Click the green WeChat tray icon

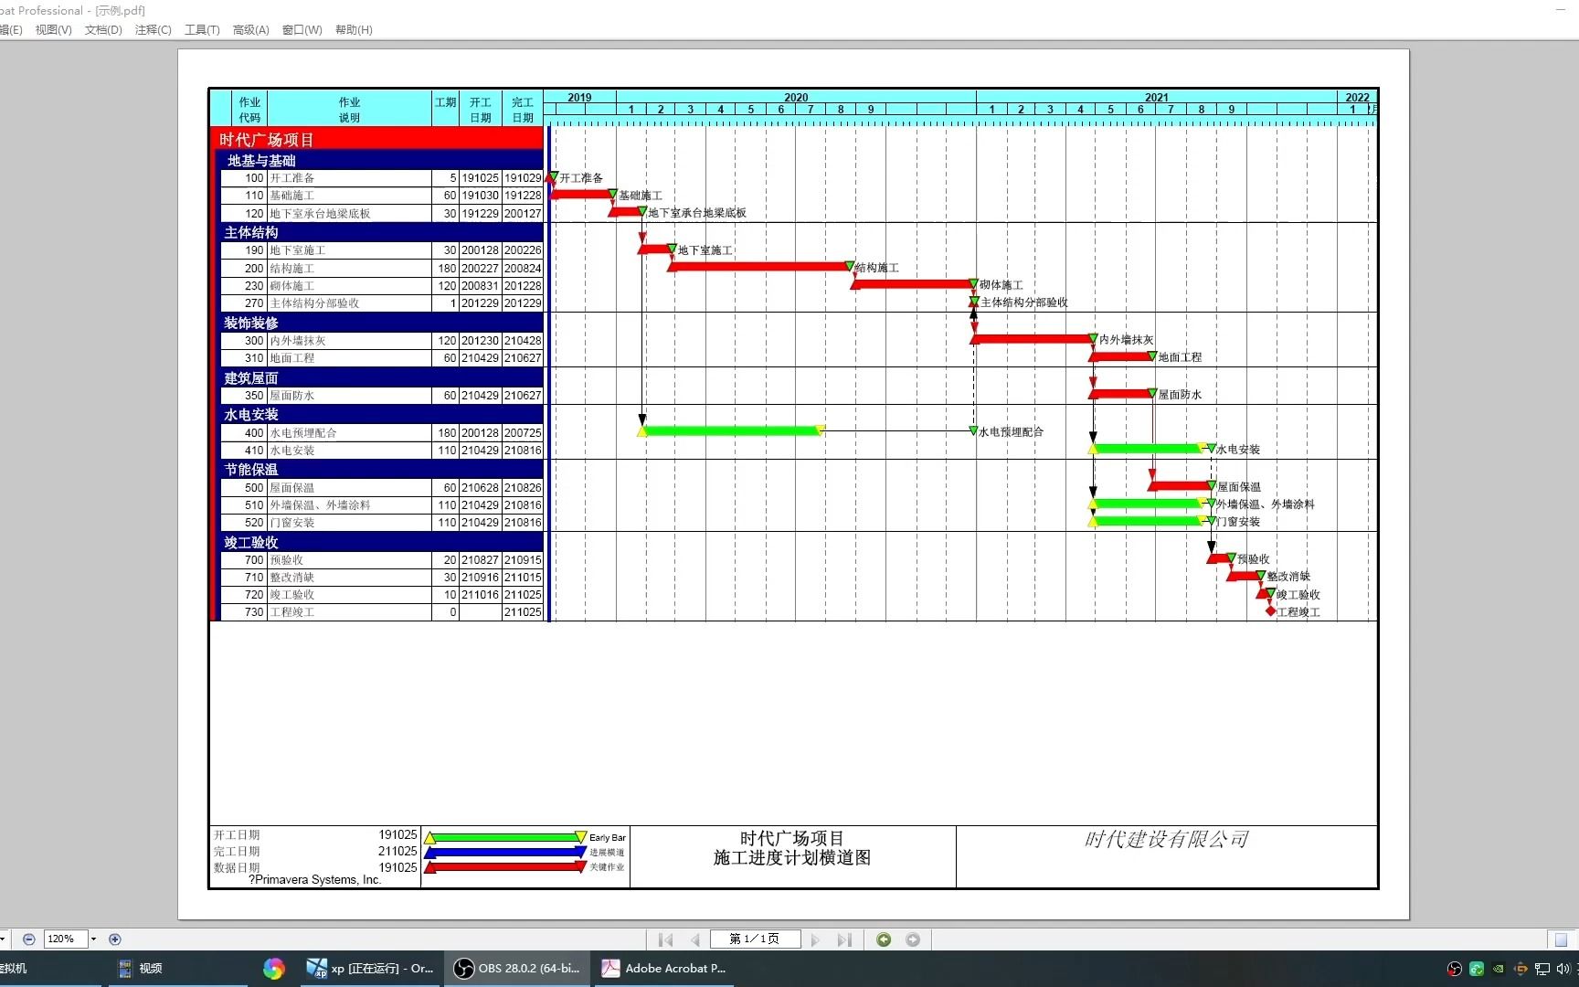tap(1477, 969)
